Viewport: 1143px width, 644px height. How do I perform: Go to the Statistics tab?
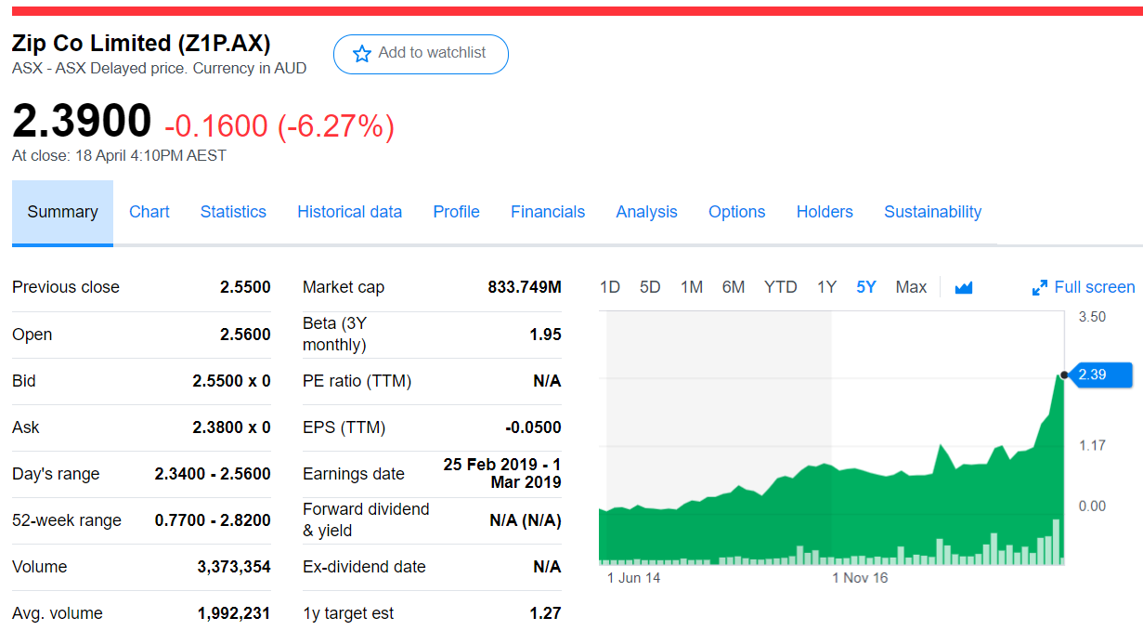tap(233, 212)
